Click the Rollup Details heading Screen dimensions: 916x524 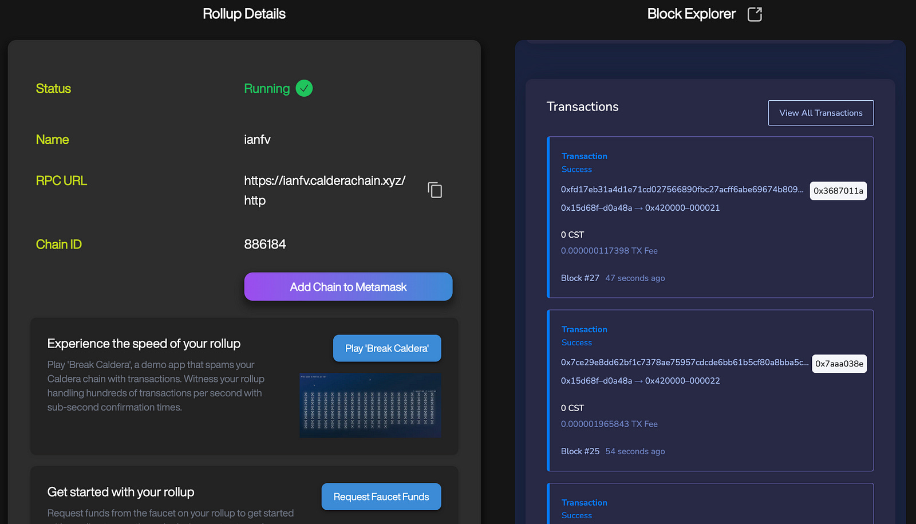pyautogui.click(x=244, y=14)
